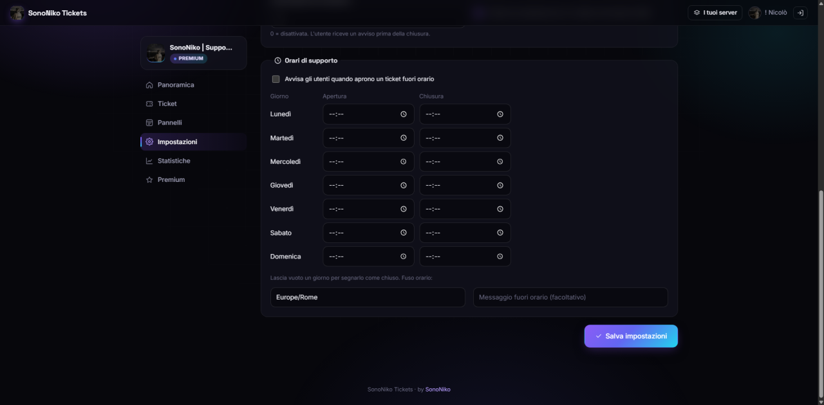Click the SonoNiko Tickets logo avatar
The image size is (824, 405).
17,13
